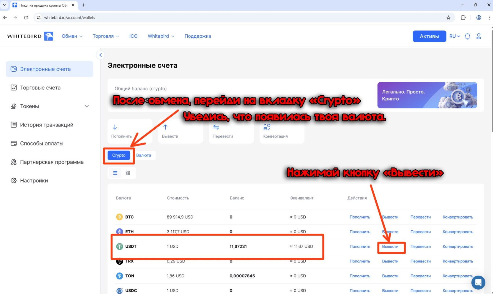Expand the Whitebird menu
The height and width of the screenshot is (294, 493).
[161, 36]
